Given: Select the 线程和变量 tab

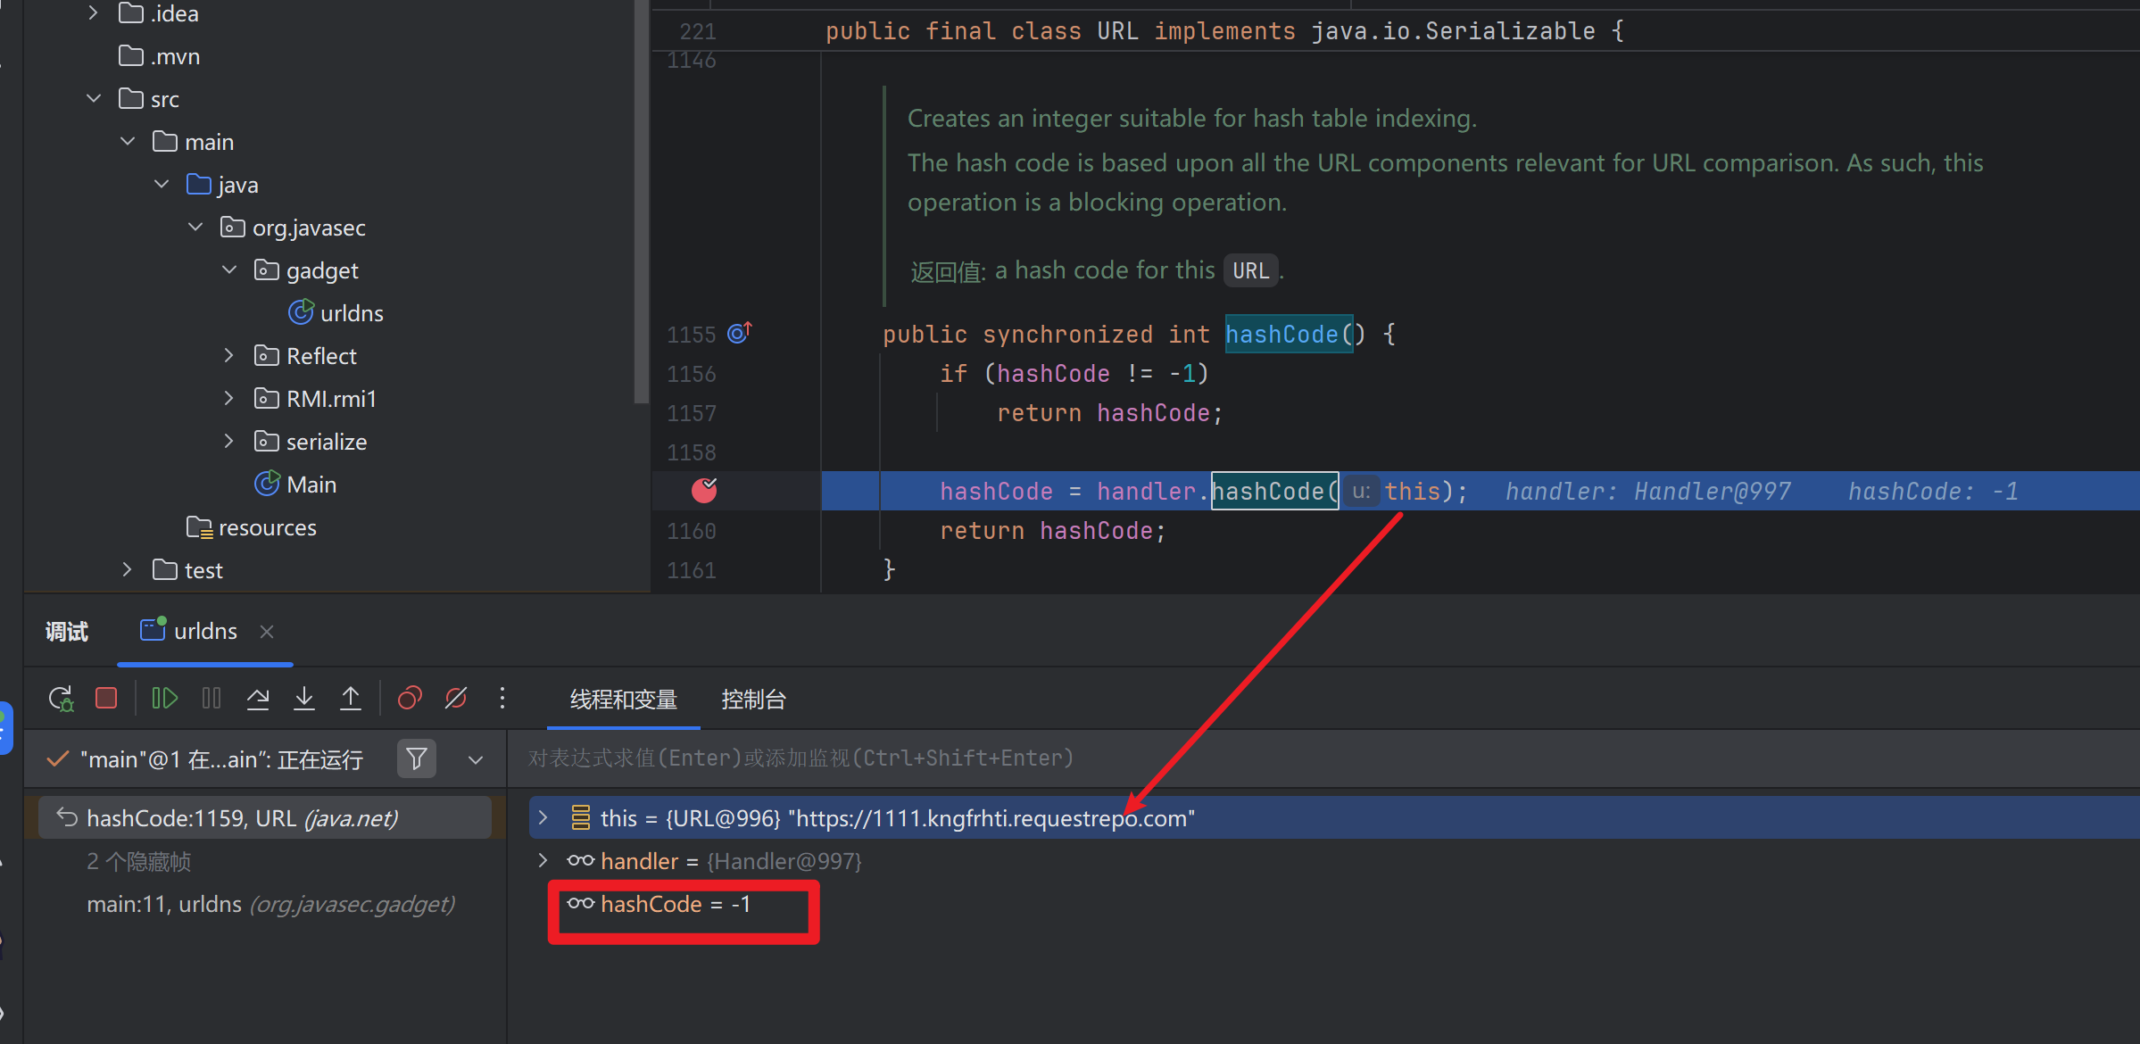Looking at the screenshot, I should pos(623,700).
